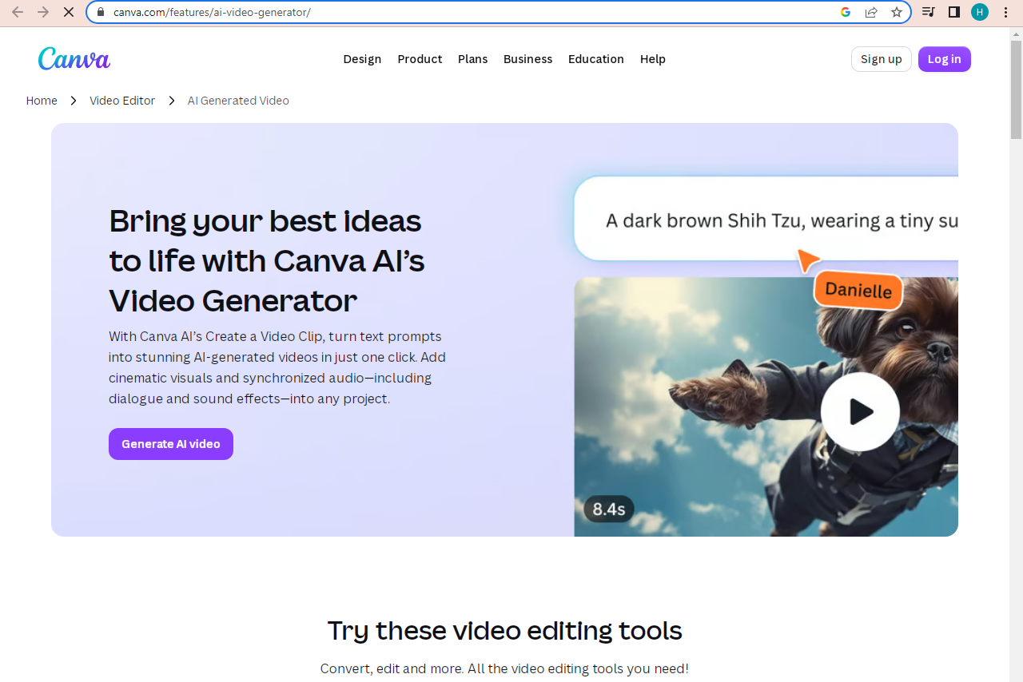This screenshot has width=1023, height=682.
Task: Open the Plans menu
Action: (472, 59)
